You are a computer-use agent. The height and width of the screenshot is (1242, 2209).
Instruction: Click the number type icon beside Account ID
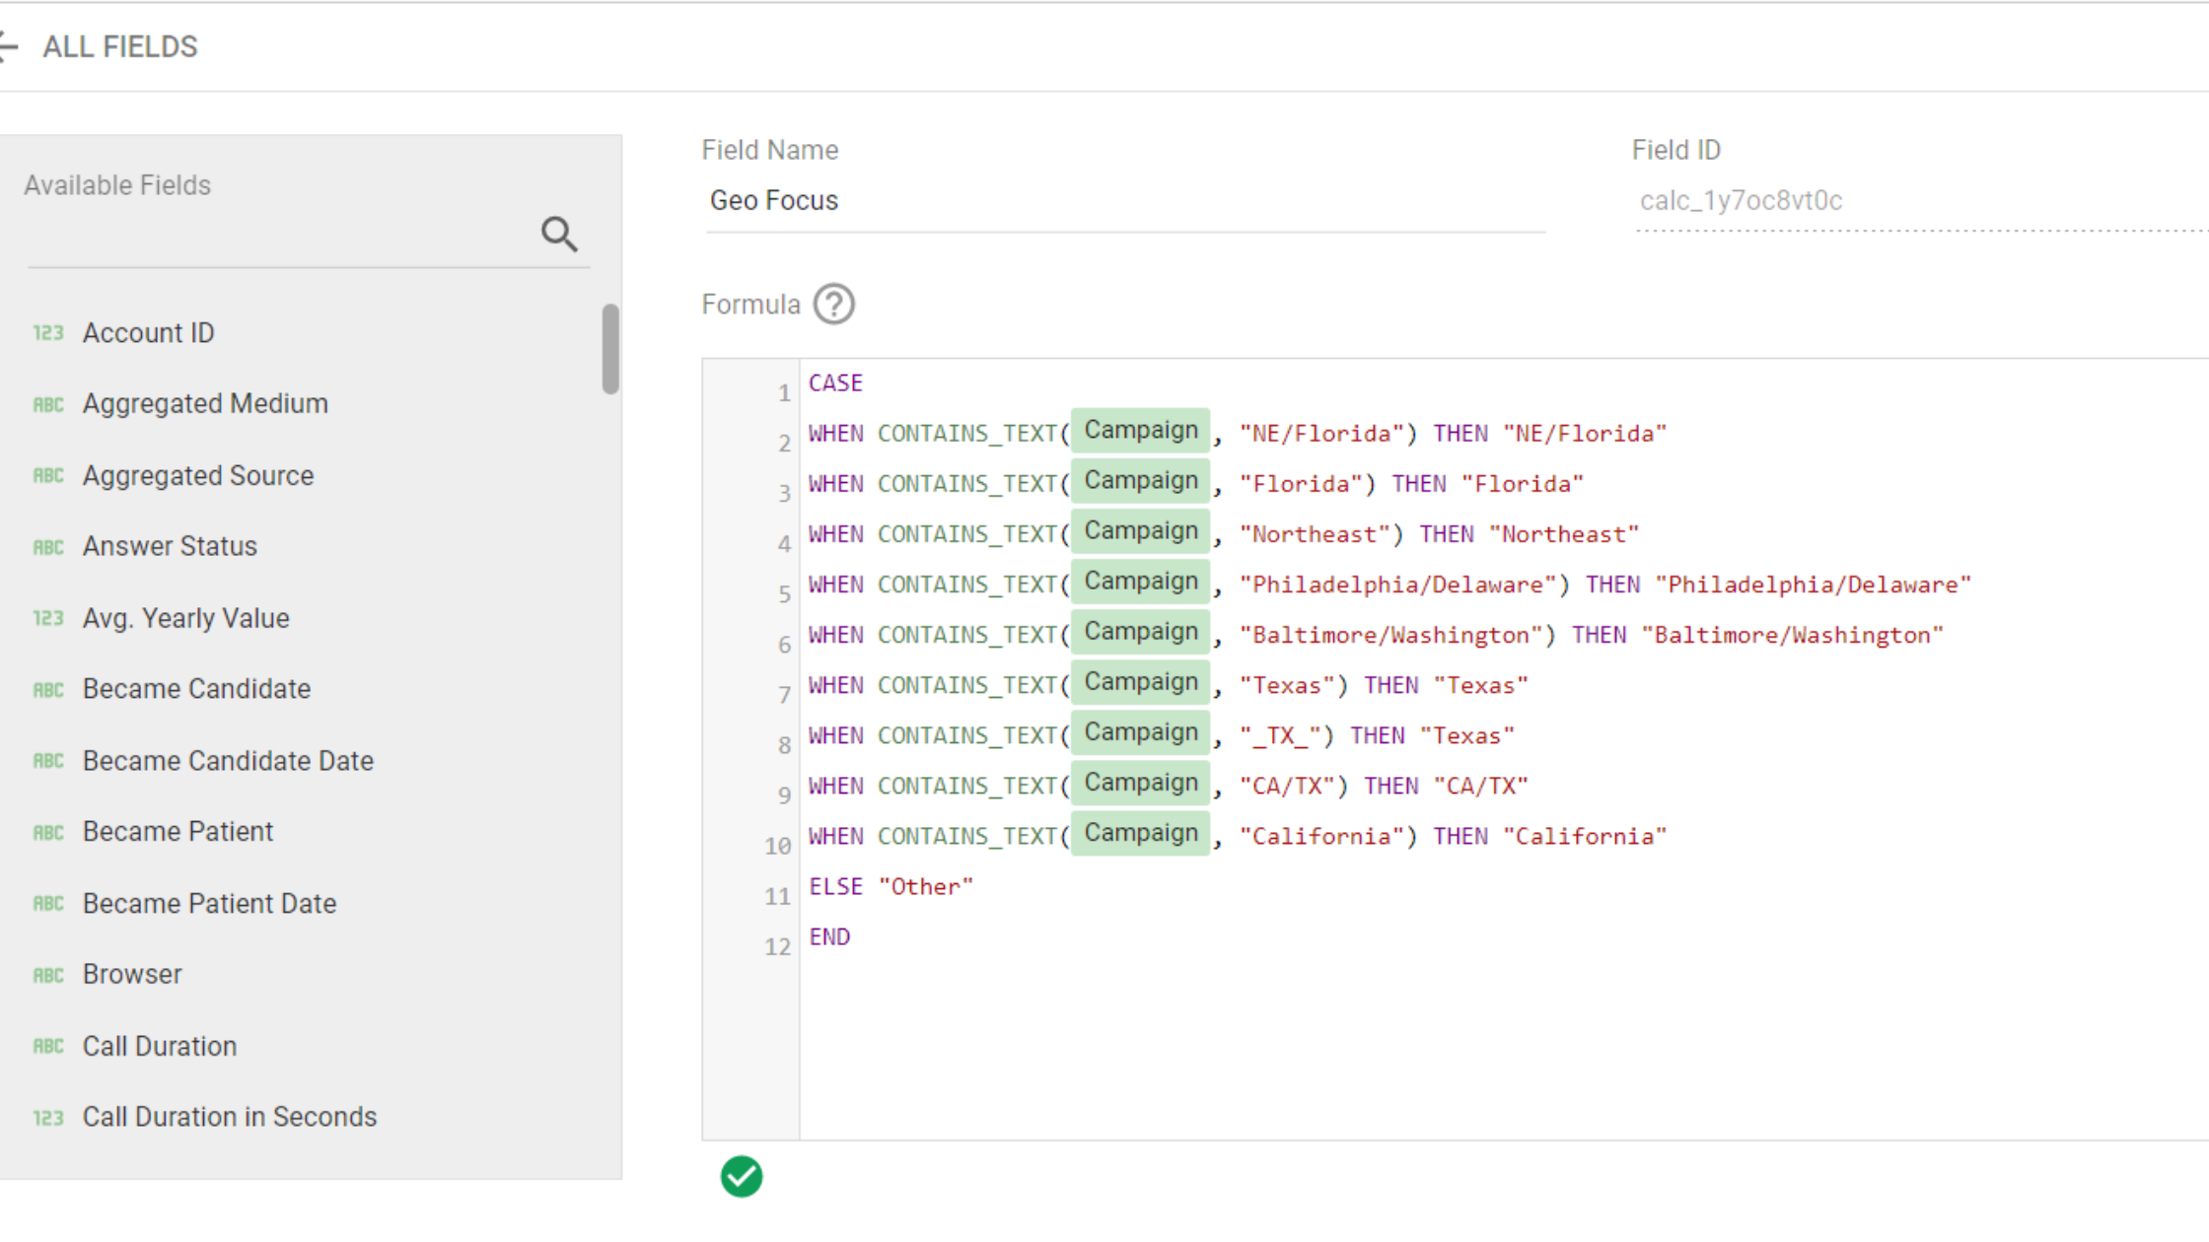pyautogui.click(x=48, y=333)
